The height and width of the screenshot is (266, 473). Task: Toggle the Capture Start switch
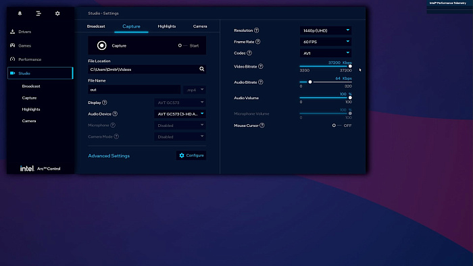(183, 45)
